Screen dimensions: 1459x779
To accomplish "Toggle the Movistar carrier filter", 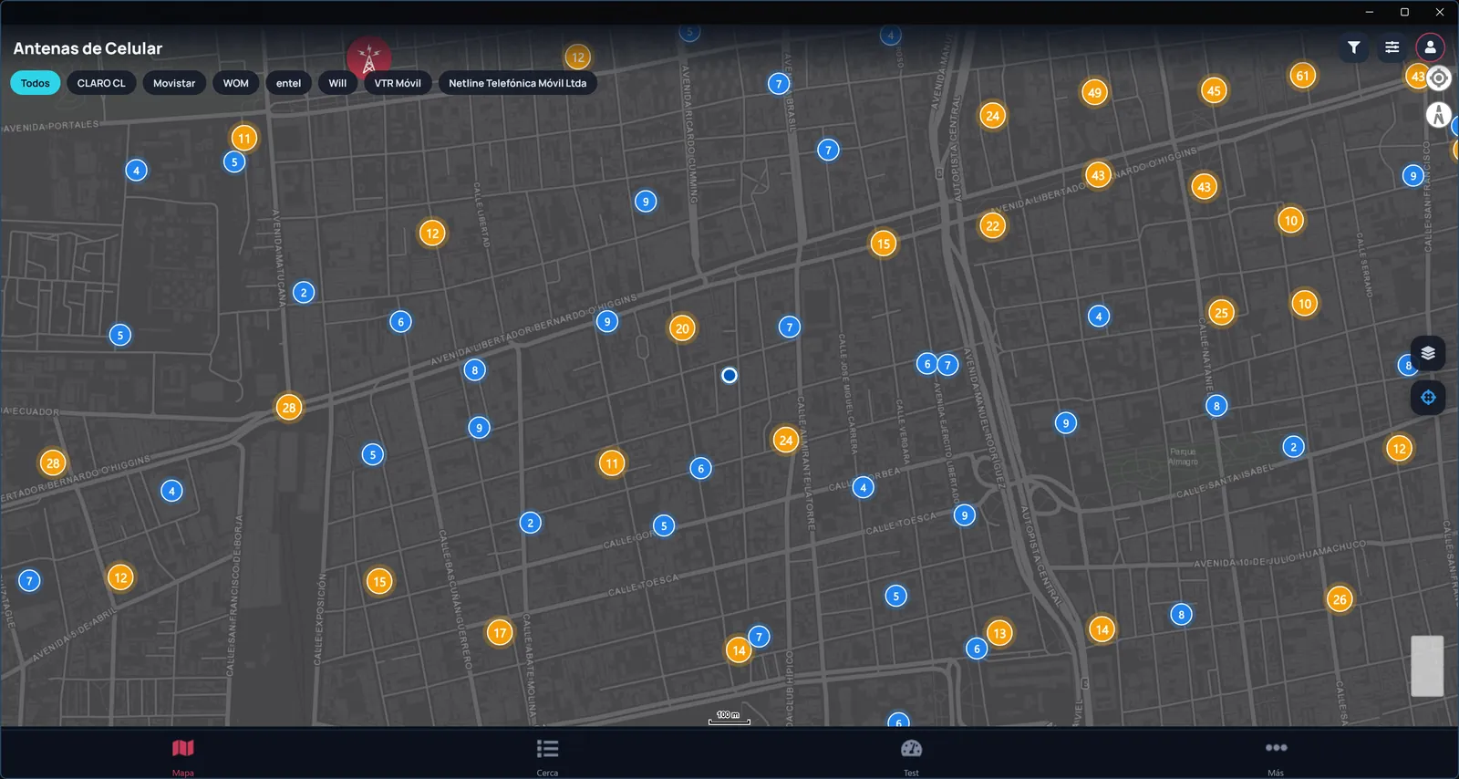I will pyautogui.click(x=174, y=83).
